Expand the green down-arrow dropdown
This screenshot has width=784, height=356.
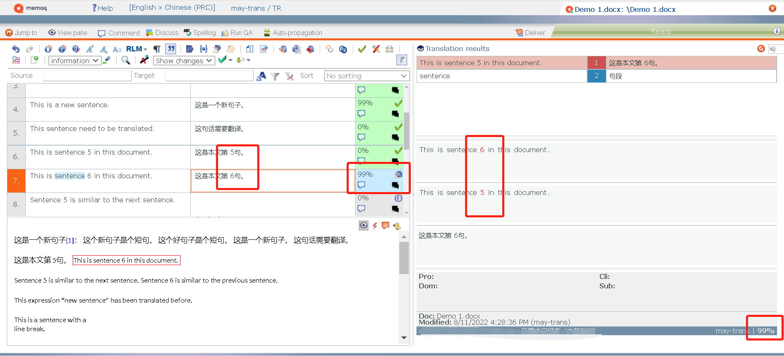pos(248,60)
